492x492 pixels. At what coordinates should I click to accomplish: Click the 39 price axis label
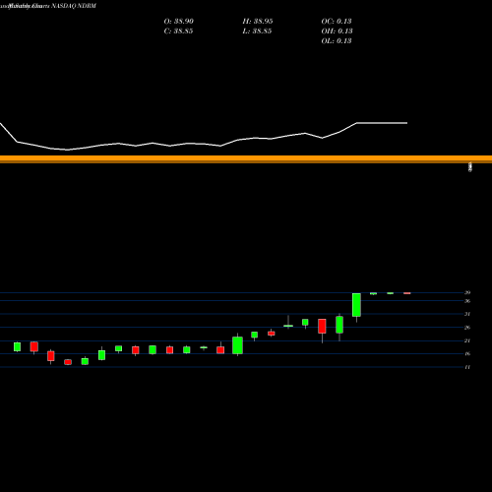click(x=467, y=292)
